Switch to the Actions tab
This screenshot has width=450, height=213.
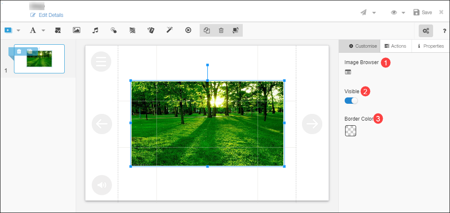395,46
